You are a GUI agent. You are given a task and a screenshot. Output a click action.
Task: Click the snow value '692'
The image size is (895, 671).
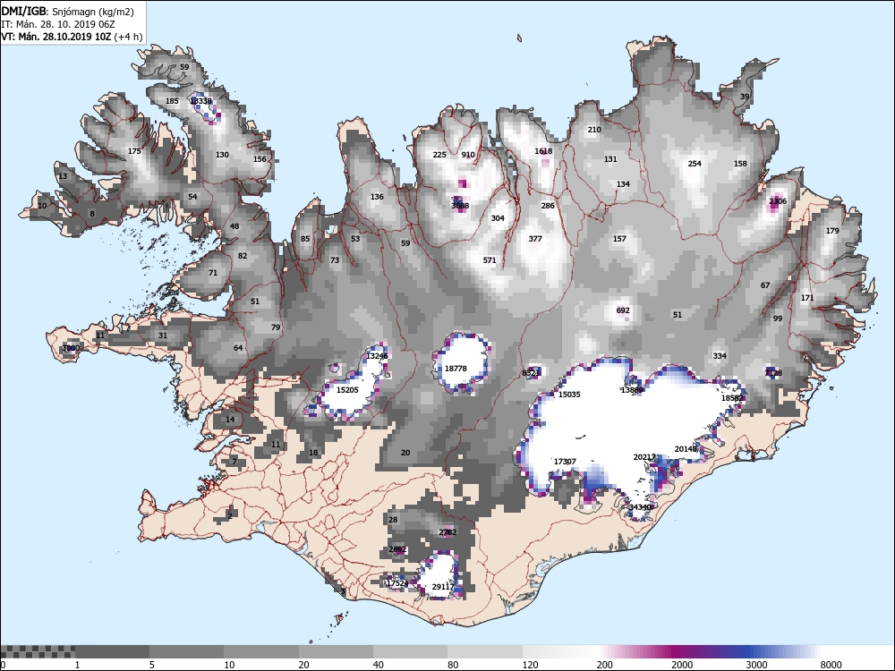(623, 310)
